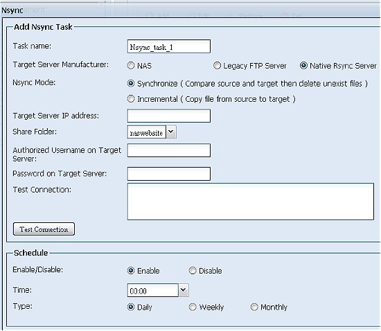The height and width of the screenshot is (331, 381).
Task: Select Incremental Nsync mode
Action: tap(131, 99)
